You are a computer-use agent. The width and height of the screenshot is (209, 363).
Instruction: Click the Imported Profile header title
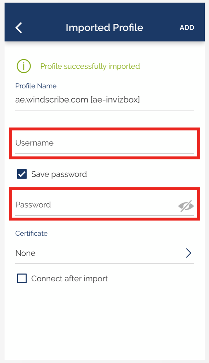pyautogui.click(x=104, y=28)
